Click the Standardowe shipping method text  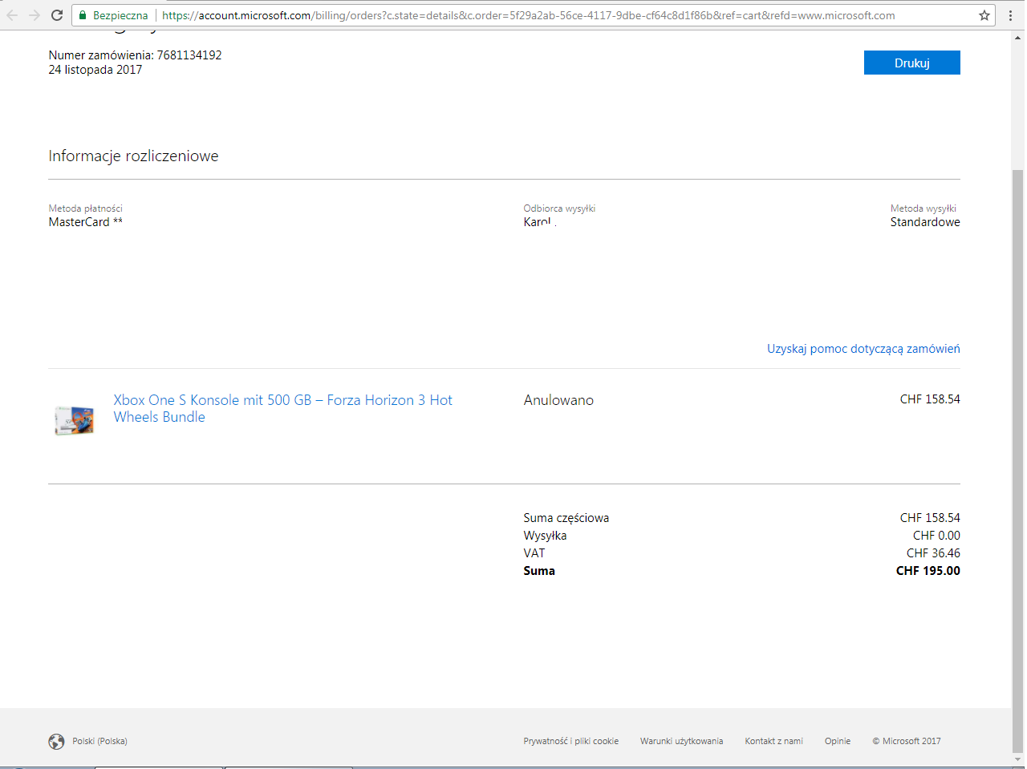[925, 222]
